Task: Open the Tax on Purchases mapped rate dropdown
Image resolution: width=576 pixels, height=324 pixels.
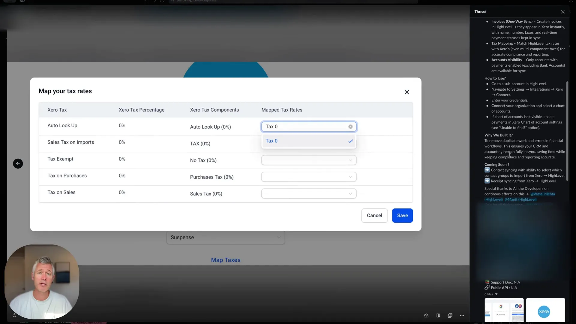Action: pyautogui.click(x=309, y=177)
